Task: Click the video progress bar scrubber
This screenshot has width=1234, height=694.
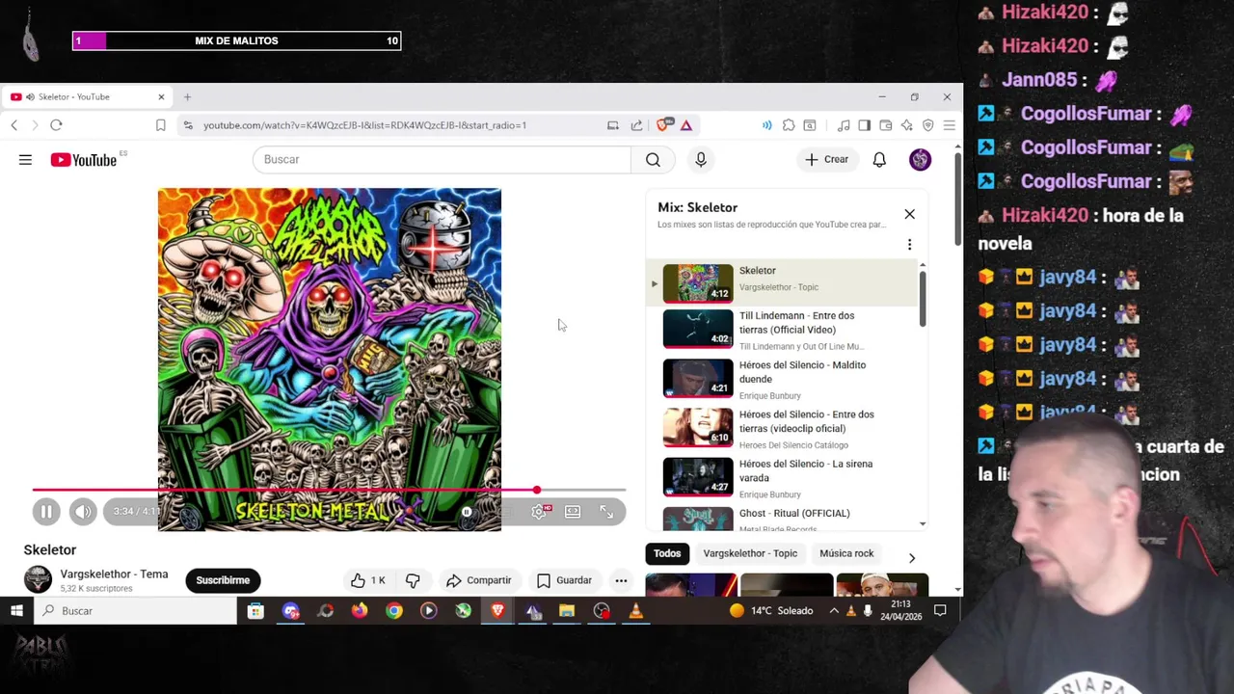Action: 537,491
